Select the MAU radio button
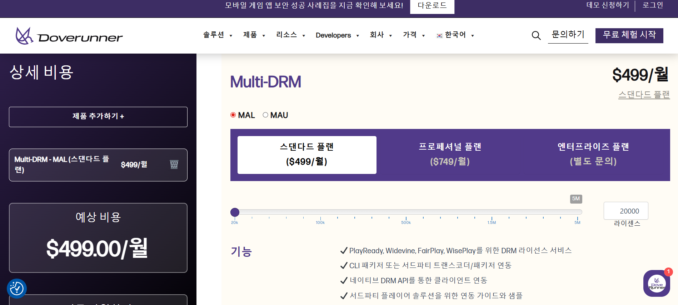 click(x=265, y=115)
